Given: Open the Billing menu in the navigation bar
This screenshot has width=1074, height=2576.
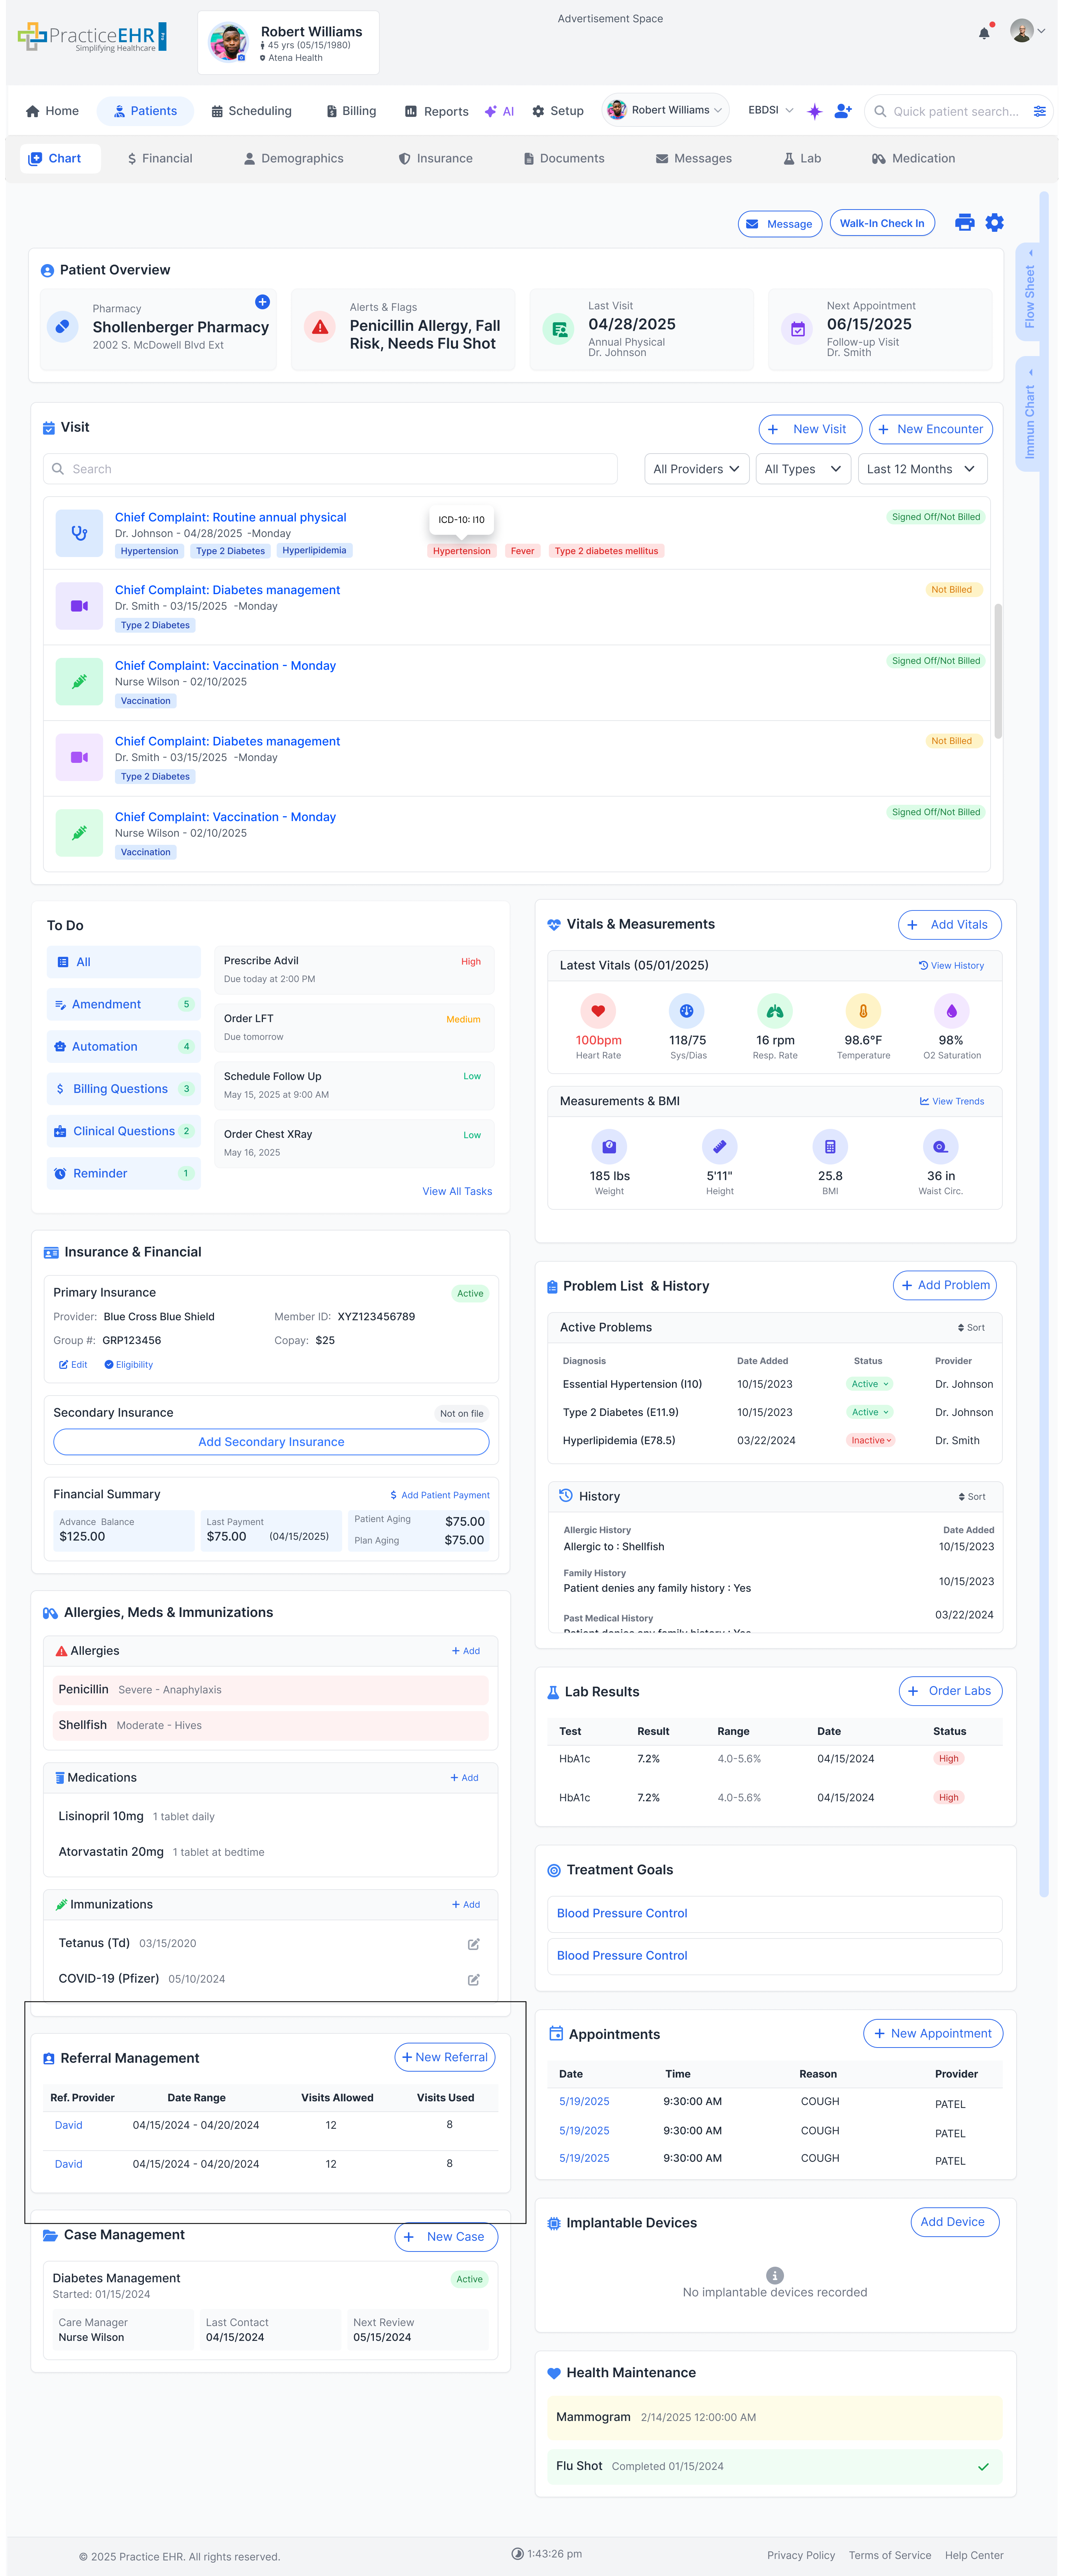Looking at the screenshot, I should click(x=350, y=111).
